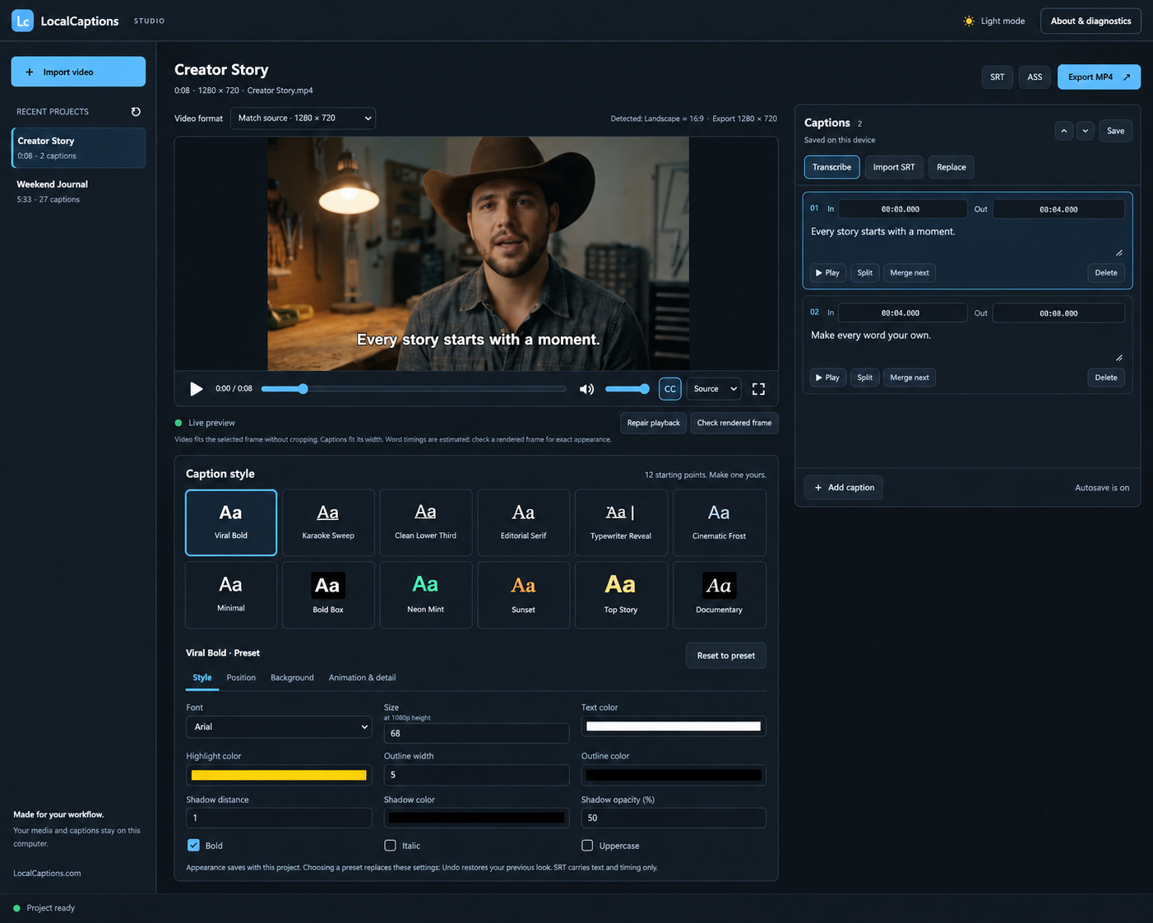
Task: Enable the Uppercase checkbox
Action: pyautogui.click(x=587, y=845)
